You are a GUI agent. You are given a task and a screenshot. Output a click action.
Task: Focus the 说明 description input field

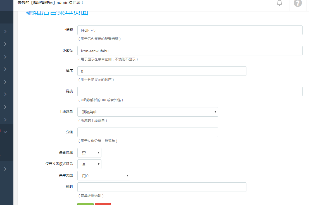coord(161,187)
